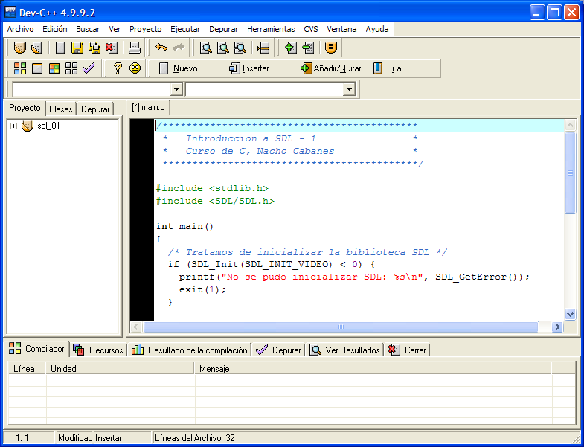Open the Herramientas menu
This screenshot has width=584, height=447.
(x=271, y=29)
